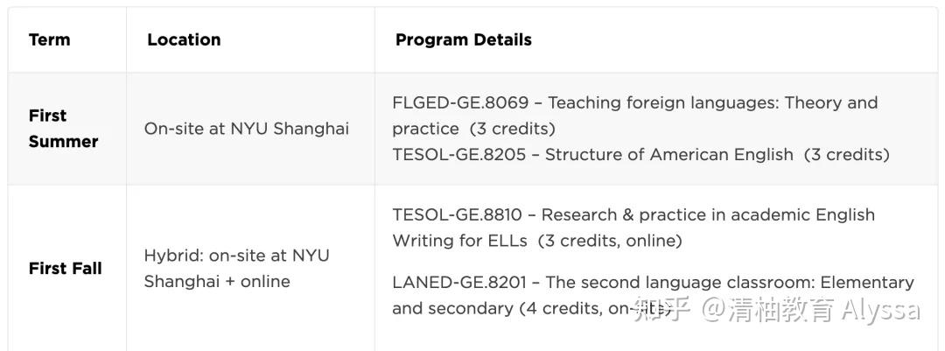This screenshot has width=945, height=351.
Task: Click the First Summer table row background
Action: (472, 129)
